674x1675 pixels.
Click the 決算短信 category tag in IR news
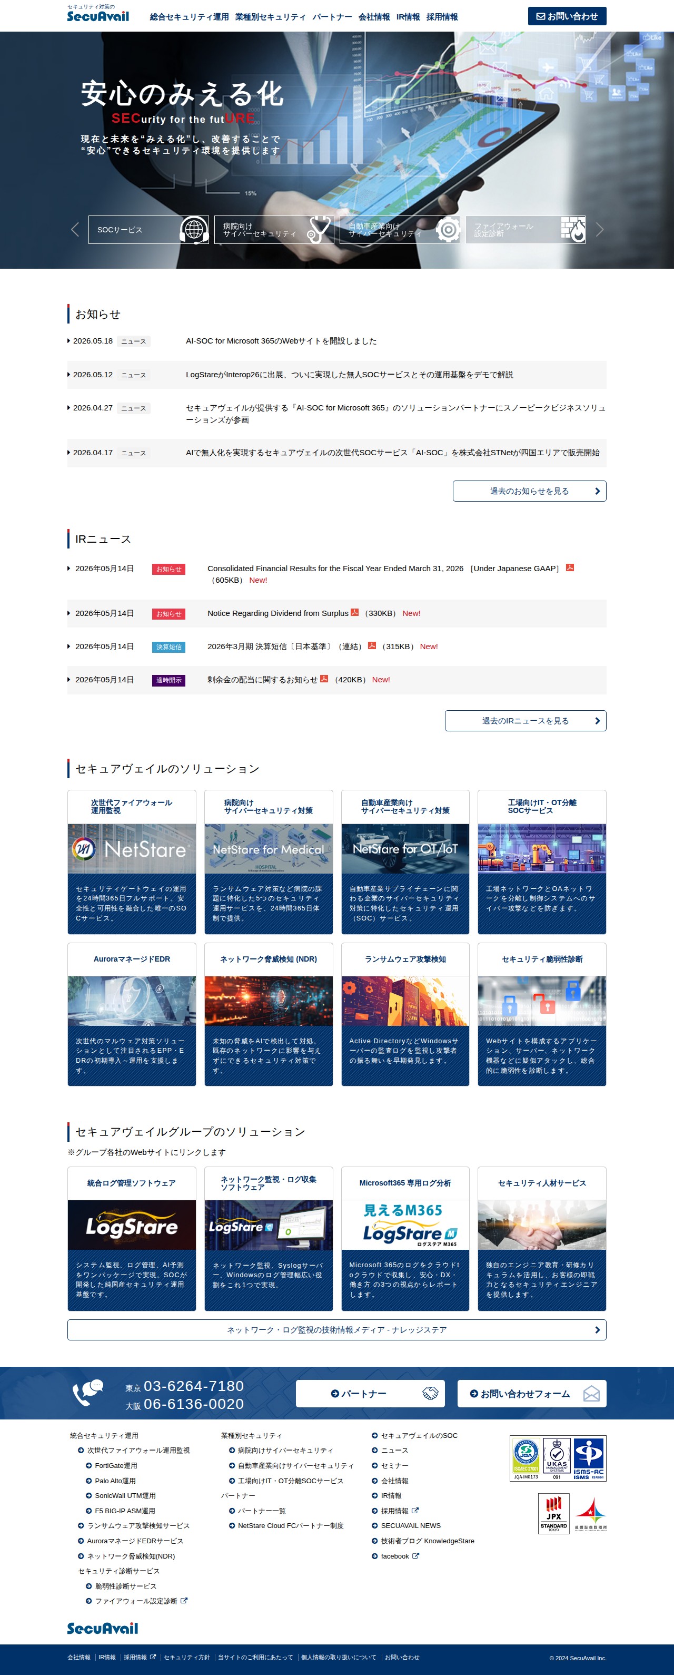169,647
